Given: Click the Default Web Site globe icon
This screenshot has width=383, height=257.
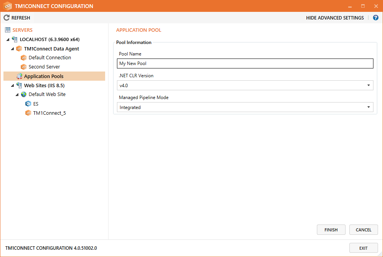Looking at the screenshot, I should (24, 94).
